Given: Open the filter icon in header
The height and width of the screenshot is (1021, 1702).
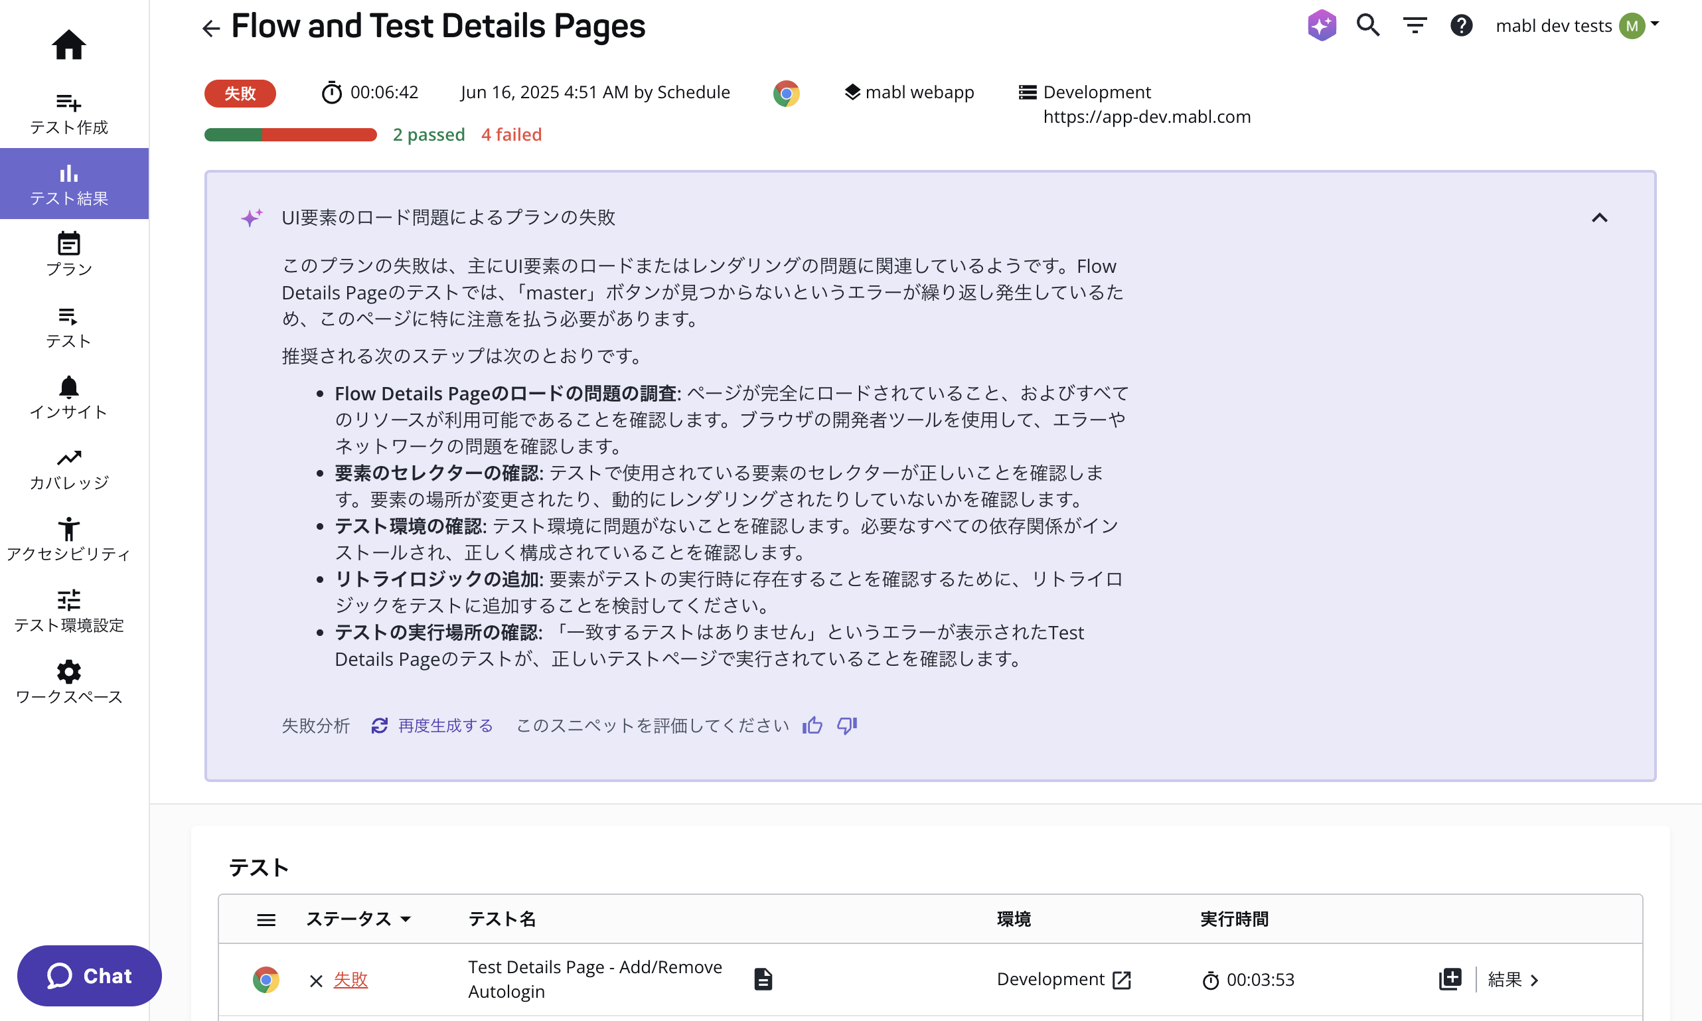Looking at the screenshot, I should click(1415, 25).
